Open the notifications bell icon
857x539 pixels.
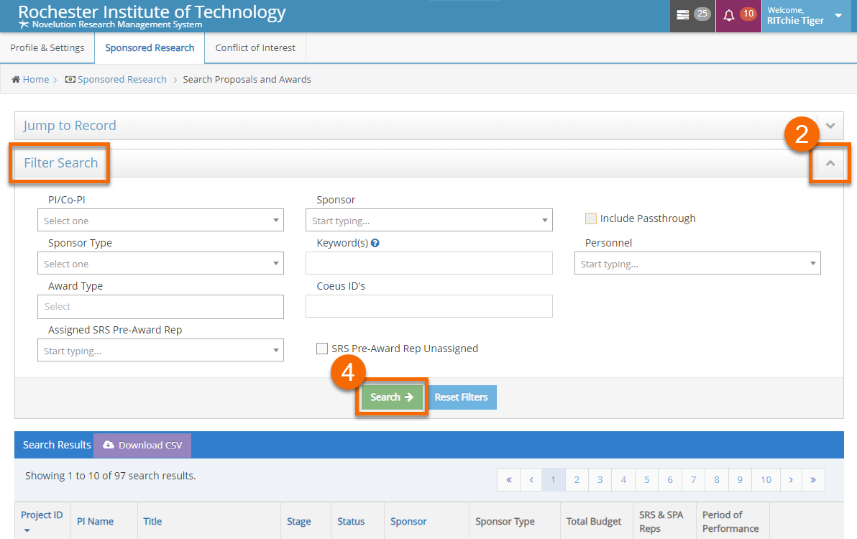click(729, 15)
